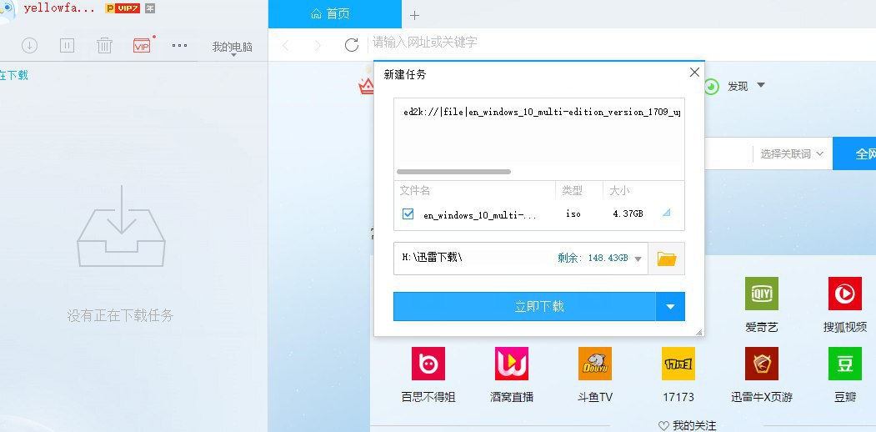The width and height of the screenshot is (876, 432).
Task: Click the red VIP toolbar icon
Action: click(142, 46)
